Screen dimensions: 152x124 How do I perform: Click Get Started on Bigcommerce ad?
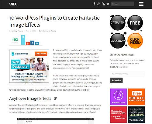[41, 54]
